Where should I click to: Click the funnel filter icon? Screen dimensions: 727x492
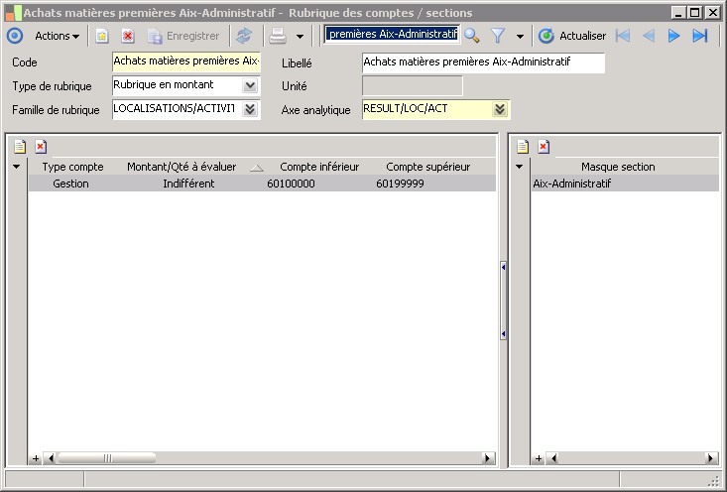[x=498, y=36]
